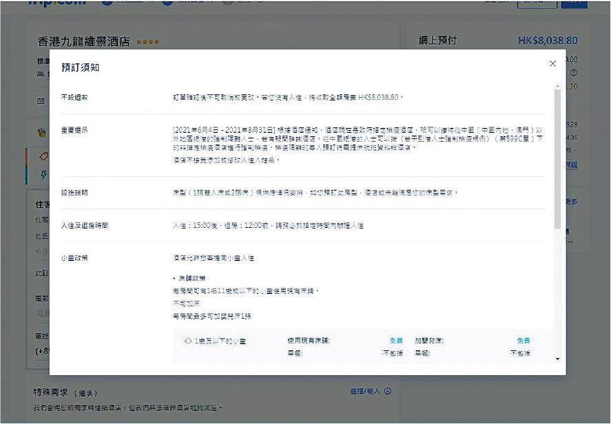611x424 pixels.
Task: Click the 特殊需求 heading behind the dialog
Action: click(51, 392)
